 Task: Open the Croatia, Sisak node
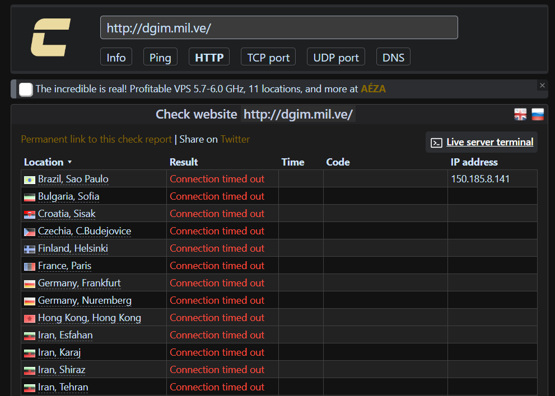pyautogui.click(x=67, y=214)
